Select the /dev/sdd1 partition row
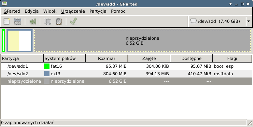The height and width of the screenshot is (127, 253). pos(126,66)
